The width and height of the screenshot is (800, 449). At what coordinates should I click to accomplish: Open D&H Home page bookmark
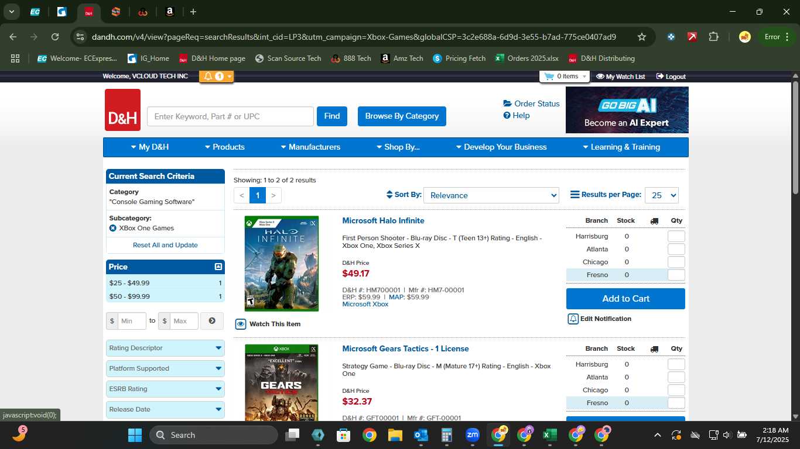coord(212,58)
